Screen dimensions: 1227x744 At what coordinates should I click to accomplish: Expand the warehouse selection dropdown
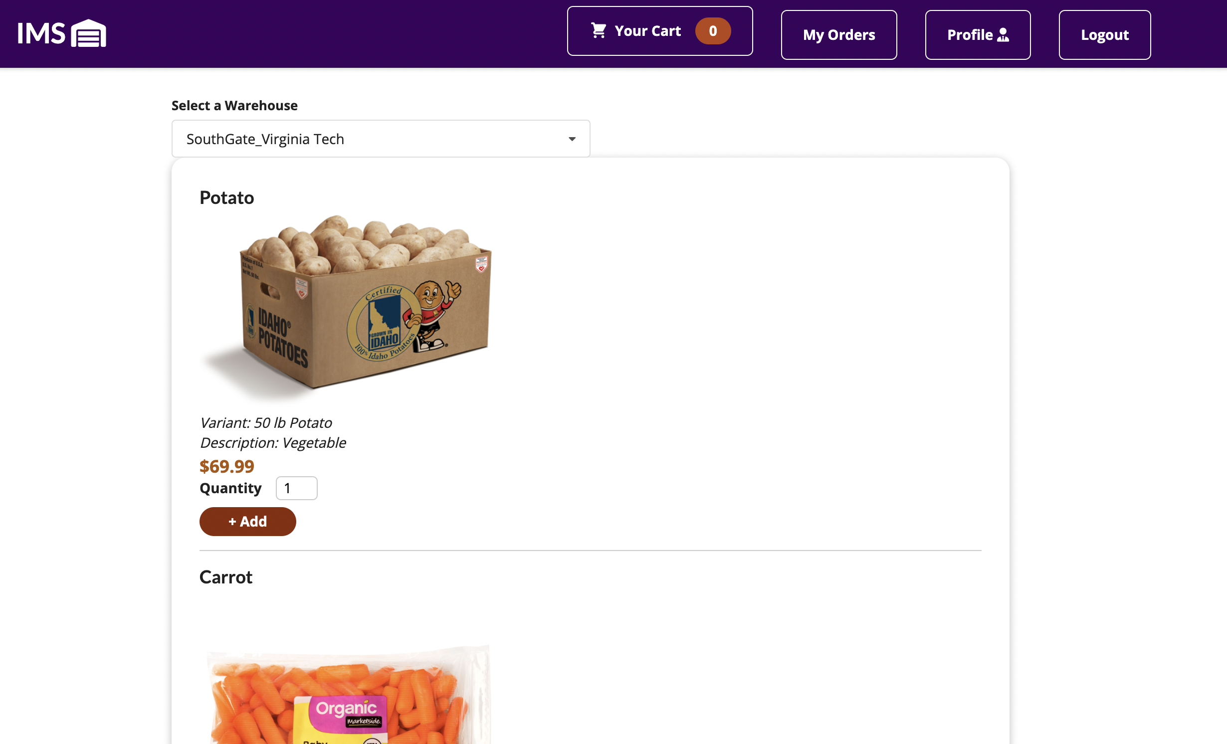coord(381,139)
